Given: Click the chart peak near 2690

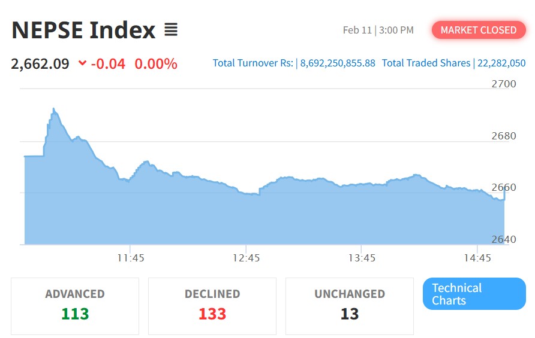Looking at the screenshot, I should point(53,109).
